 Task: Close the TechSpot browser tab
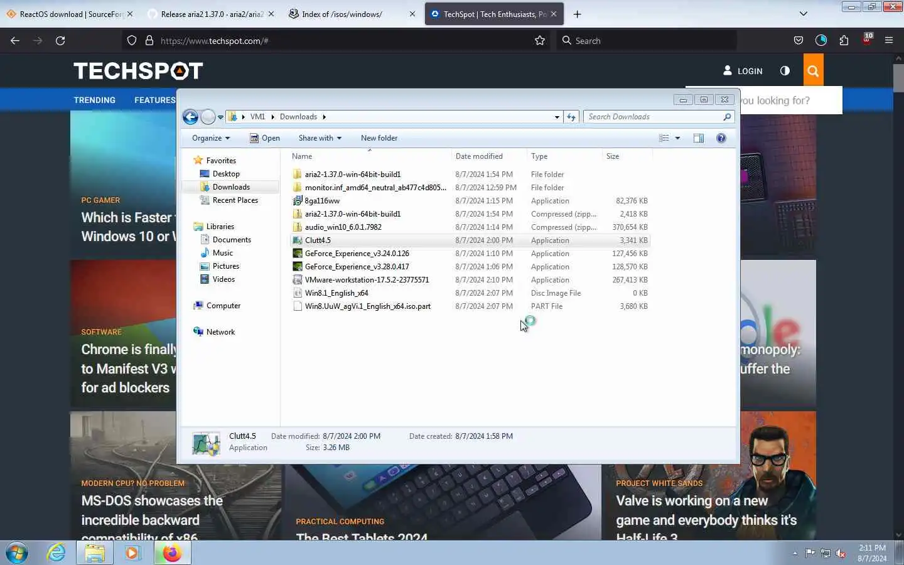[x=554, y=14]
